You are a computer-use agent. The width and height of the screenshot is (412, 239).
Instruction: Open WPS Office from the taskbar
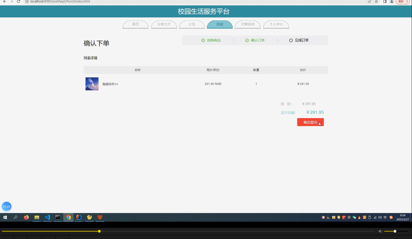coord(100,217)
